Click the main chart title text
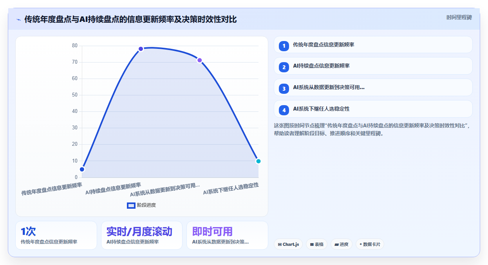The width and height of the screenshot is (488, 265). point(130,19)
